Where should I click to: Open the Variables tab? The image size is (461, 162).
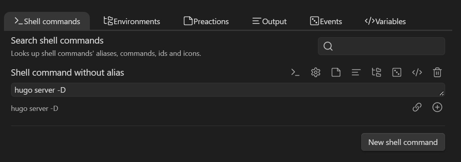(x=385, y=21)
